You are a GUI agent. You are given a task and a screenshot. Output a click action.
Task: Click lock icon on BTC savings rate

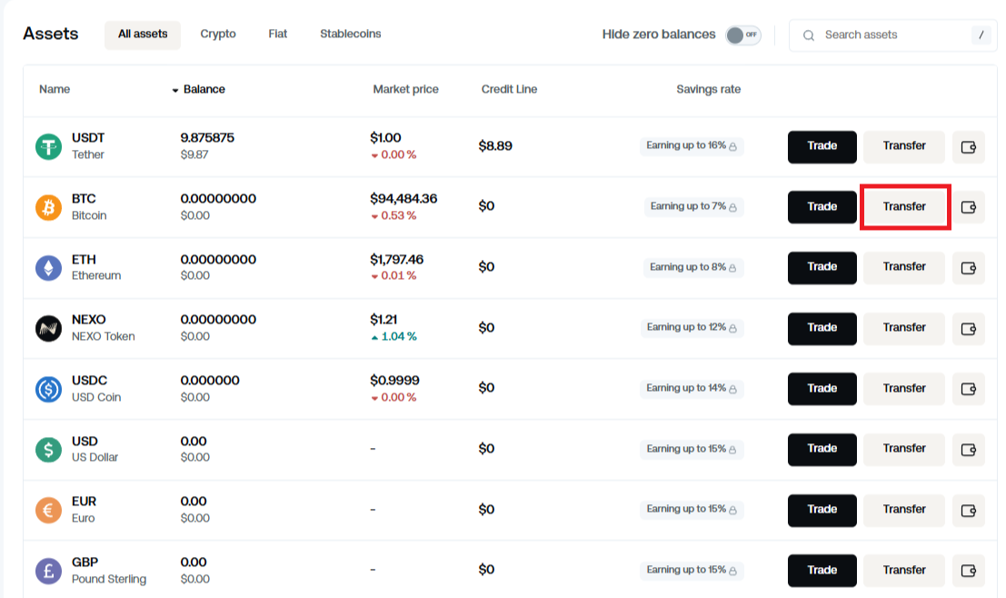tap(732, 207)
